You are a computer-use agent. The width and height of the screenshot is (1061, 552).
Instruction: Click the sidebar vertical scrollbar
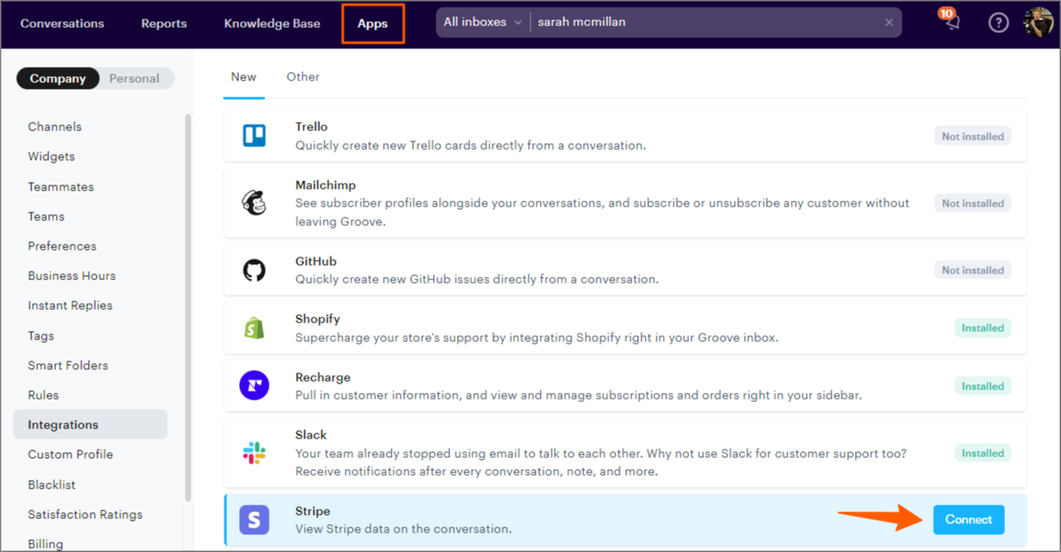click(x=188, y=305)
